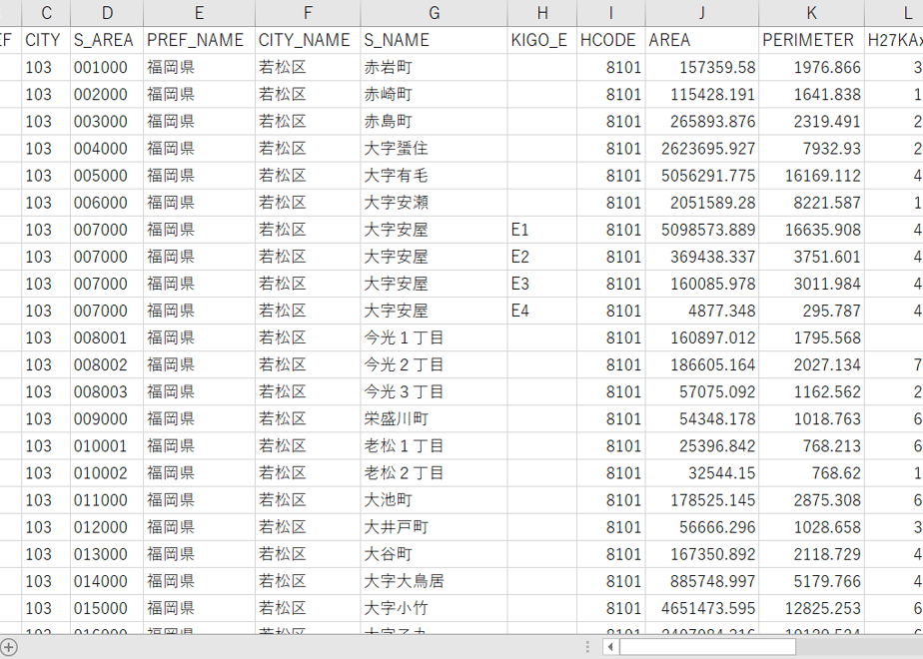The width and height of the screenshot is (923, 659).
Task: Select the KIGO_E cell E1
Action: click(x=542, y=230)
